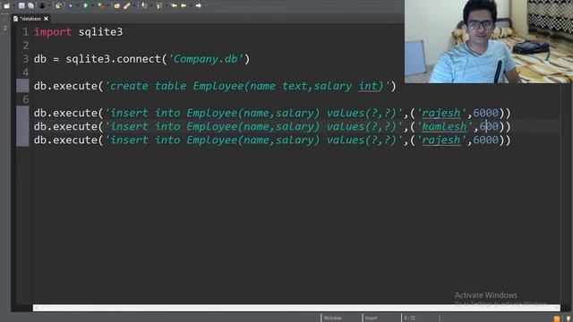Viewport: 573px width, 322px height.
Task: Click 'sqlite3.connect' on line 3
Action: 114,59
